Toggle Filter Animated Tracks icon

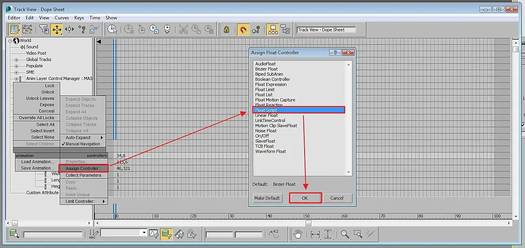point(179,234)
